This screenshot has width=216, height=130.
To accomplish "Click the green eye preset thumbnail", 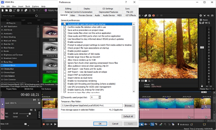I will click(x=50, y=78).
